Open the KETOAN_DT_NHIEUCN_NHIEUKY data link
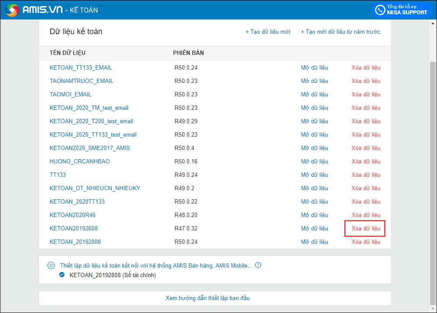Image resolution: width=437 pixels, height=313 pixels. click(95, 188)
